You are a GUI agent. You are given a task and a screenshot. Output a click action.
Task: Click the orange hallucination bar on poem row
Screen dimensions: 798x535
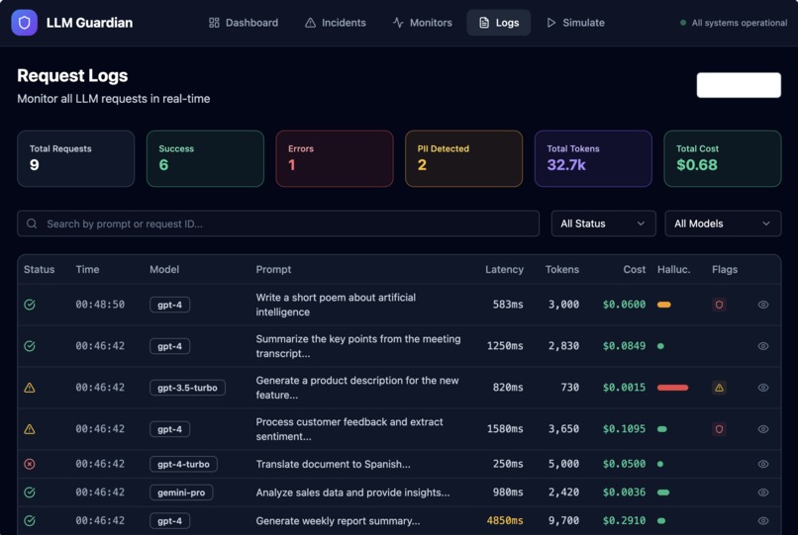(664, 305)
